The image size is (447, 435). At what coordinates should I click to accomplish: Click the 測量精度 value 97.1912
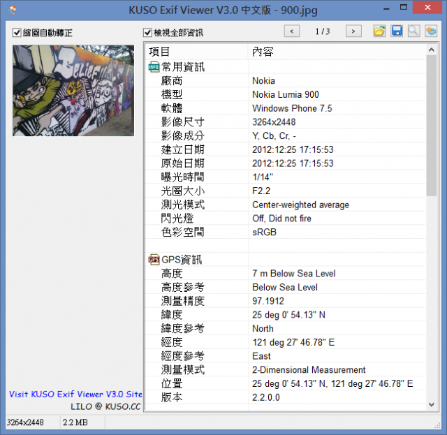click(x=268, y=301)
